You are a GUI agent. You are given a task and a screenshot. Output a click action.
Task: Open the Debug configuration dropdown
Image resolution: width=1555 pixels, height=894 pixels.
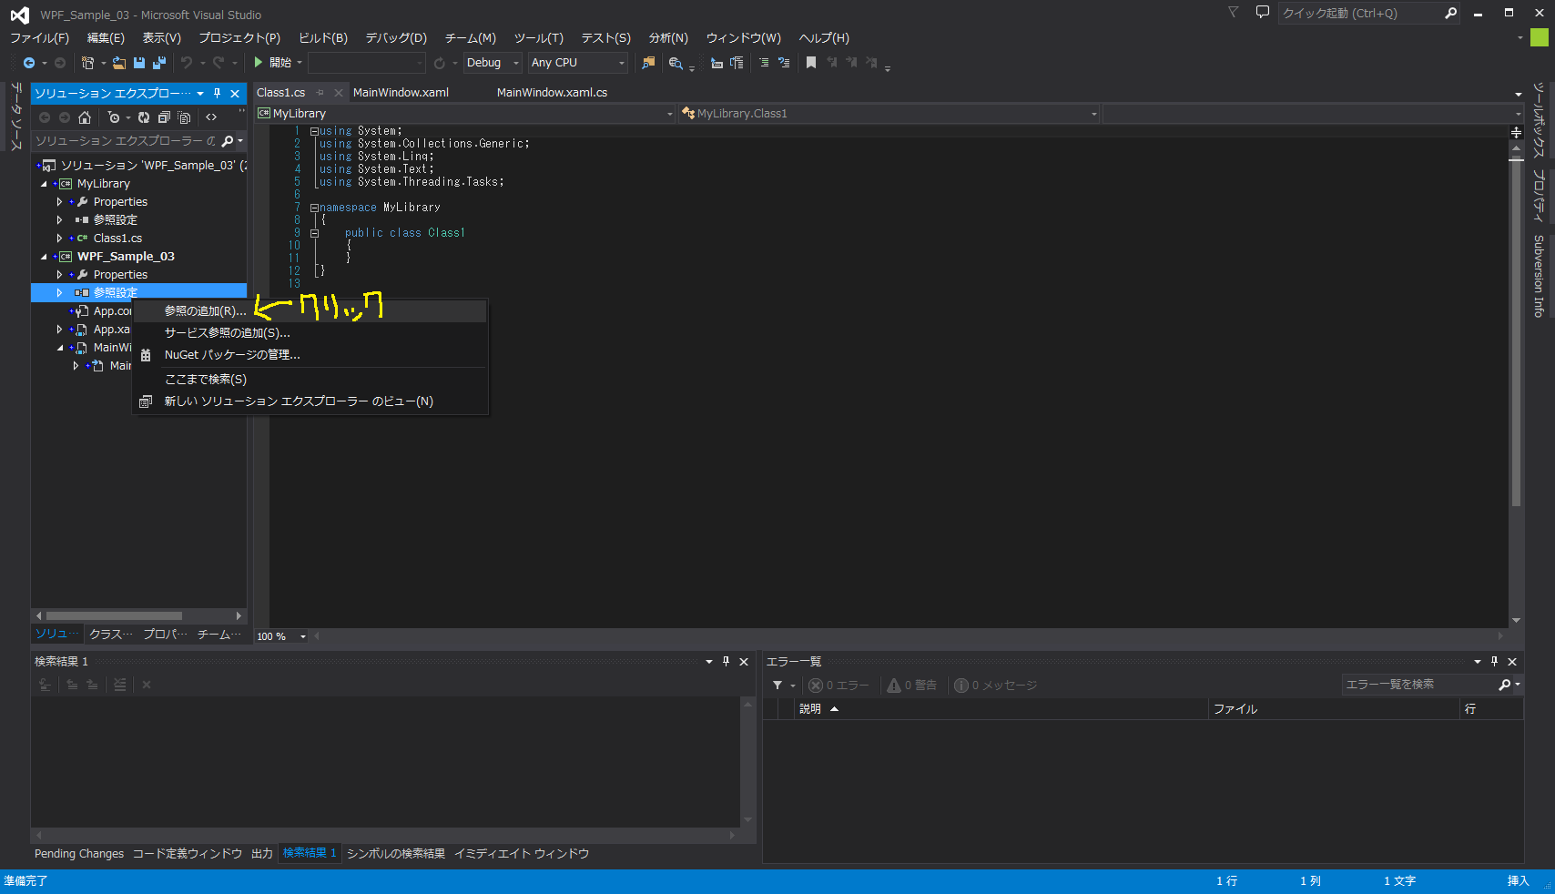point(493,63)
